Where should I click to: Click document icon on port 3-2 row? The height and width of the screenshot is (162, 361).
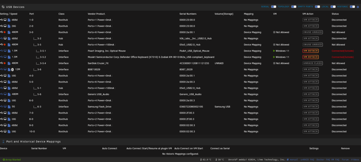[9, 39]
